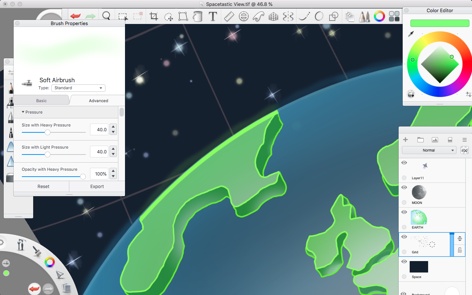The height and width of the screenshot is (295, 472).
Task: Select the Zoom magnifier tool
Action: point(107,16)
